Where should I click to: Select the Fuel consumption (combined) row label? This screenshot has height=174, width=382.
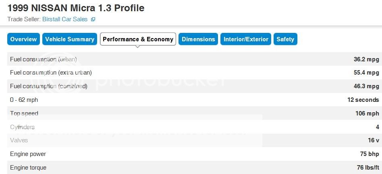pos(49,86)
